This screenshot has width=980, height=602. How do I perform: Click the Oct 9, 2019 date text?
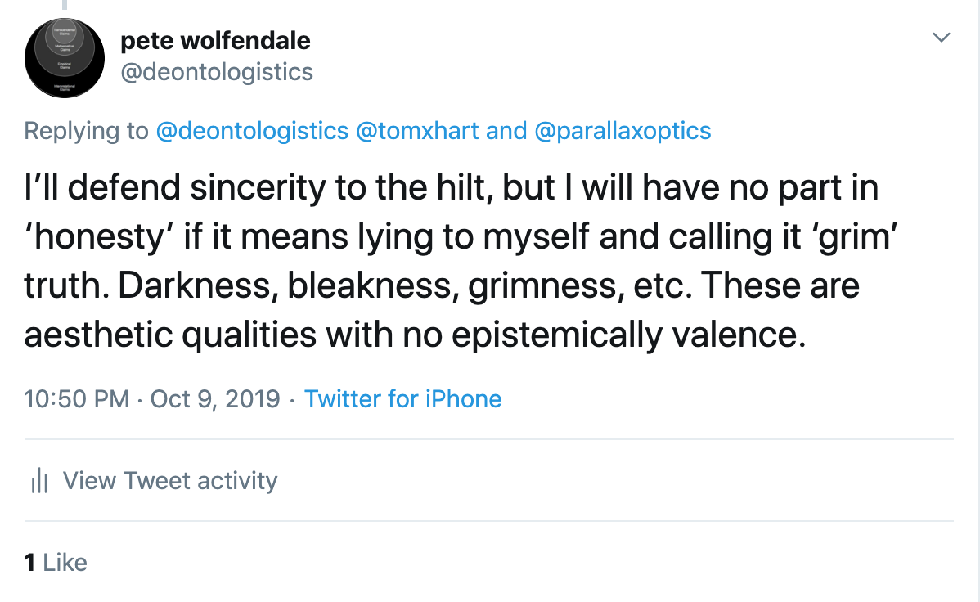tap(215, 399)
